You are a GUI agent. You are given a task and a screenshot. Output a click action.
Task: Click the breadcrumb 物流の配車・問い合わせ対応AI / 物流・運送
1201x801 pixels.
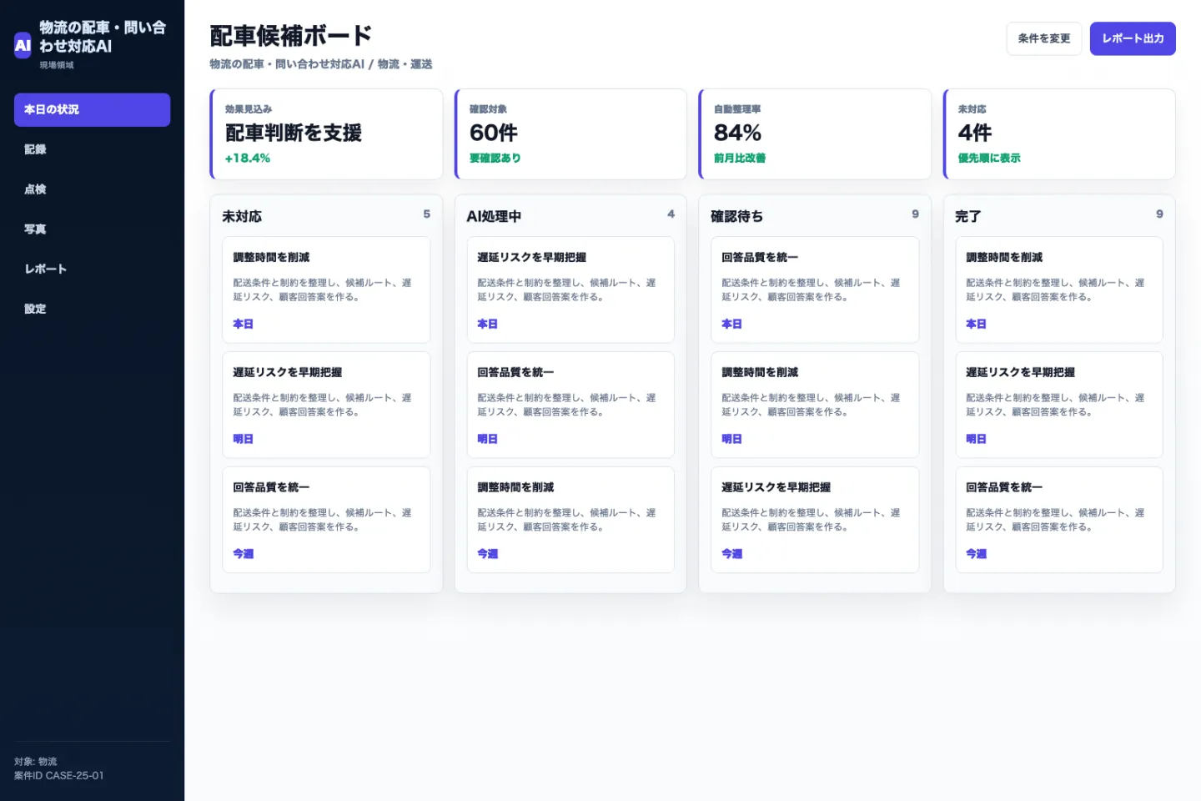pyautogui.click(x=321, y=64)
